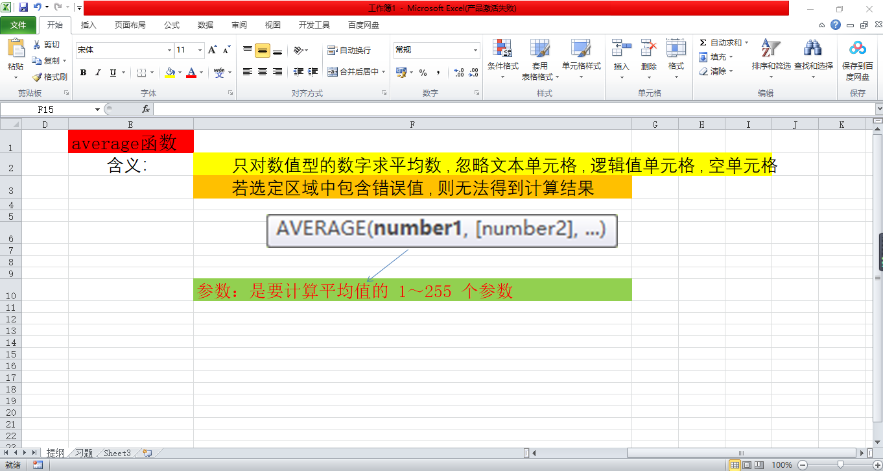
Task: Open the number format dropdown (常规)
Action: coord(475,50)
